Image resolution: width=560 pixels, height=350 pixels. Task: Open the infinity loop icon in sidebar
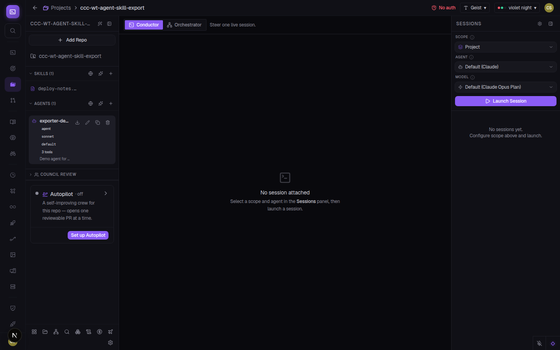13,207
